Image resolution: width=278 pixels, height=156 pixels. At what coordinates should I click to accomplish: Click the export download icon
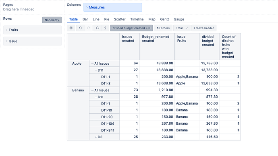(105, 28)
